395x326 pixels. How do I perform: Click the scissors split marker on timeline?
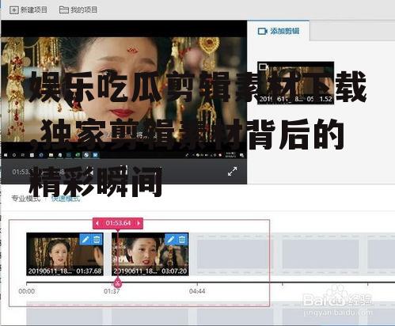[x=117, y=283]
